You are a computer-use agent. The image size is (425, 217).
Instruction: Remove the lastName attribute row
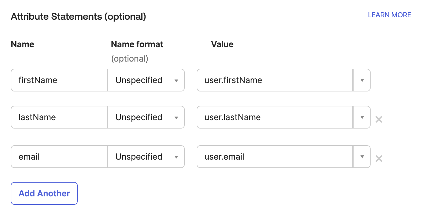pos(379,120)
